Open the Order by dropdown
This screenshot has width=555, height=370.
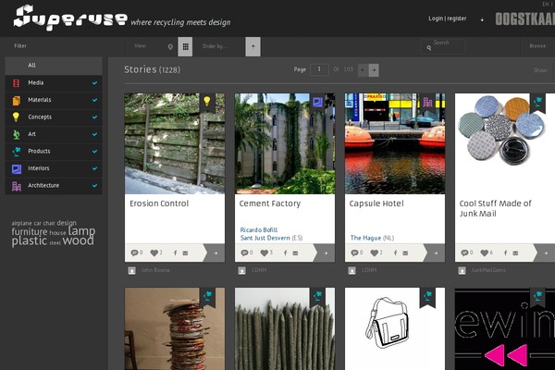tap(215, 46)
